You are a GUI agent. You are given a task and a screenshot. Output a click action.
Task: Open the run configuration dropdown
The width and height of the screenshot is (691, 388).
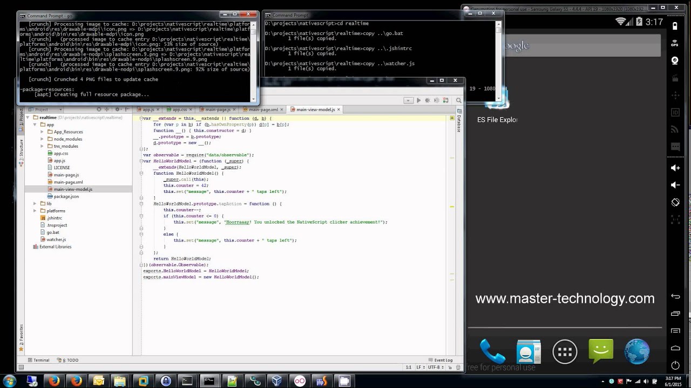tap(409, 100)
